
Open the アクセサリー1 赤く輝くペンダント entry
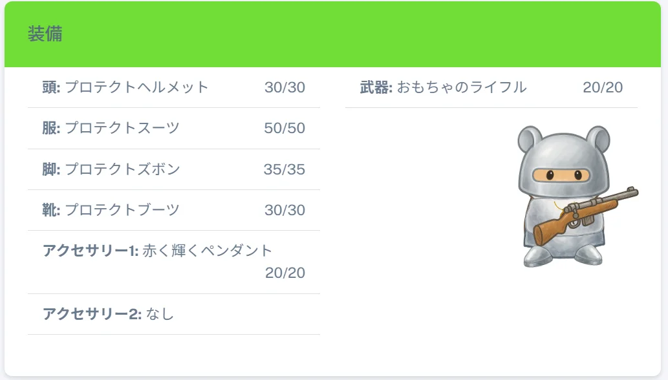click(x=174, y=262)
